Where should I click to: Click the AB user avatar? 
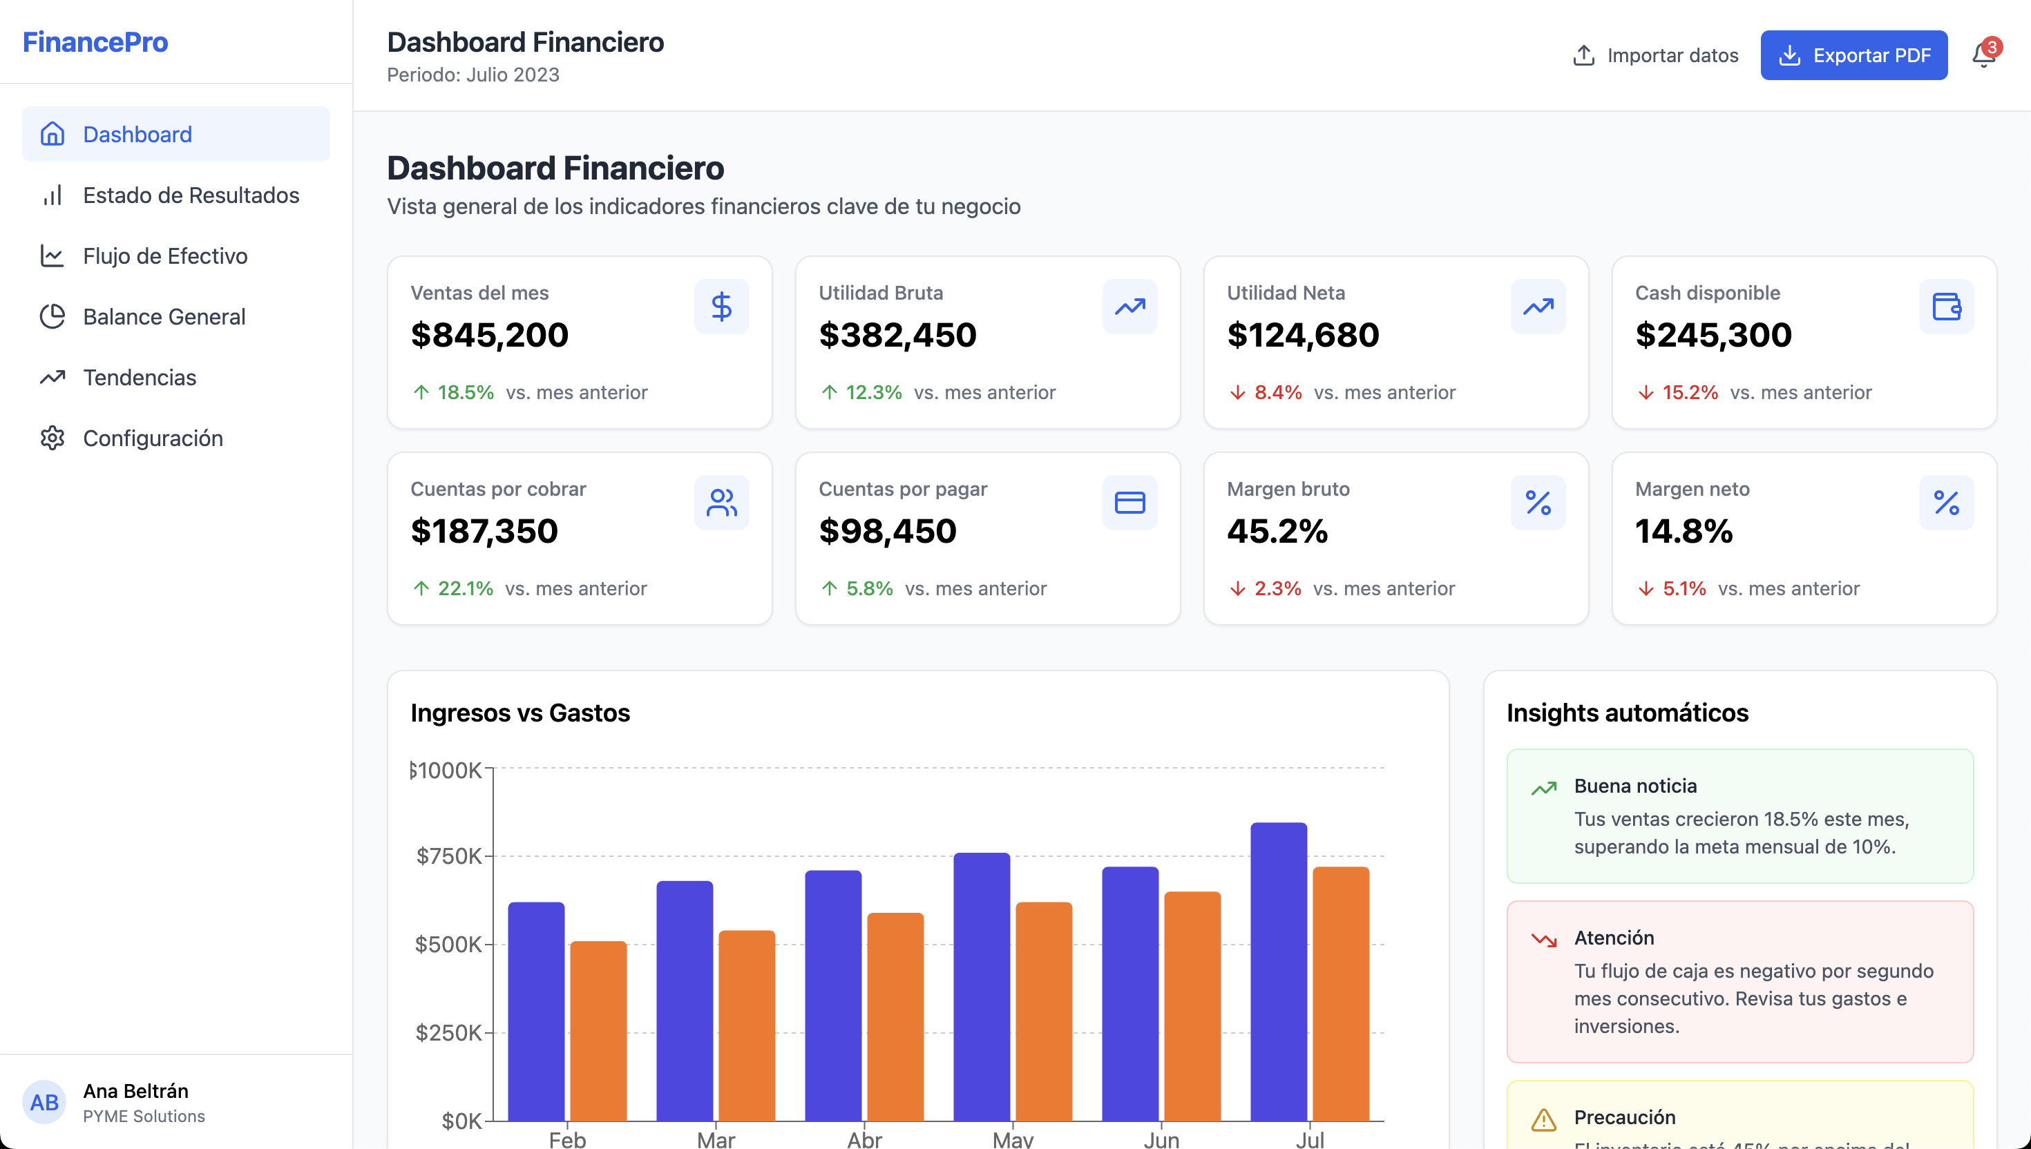44,1101
